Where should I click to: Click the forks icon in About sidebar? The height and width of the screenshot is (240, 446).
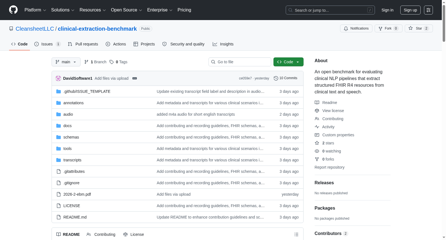point(317,159)
